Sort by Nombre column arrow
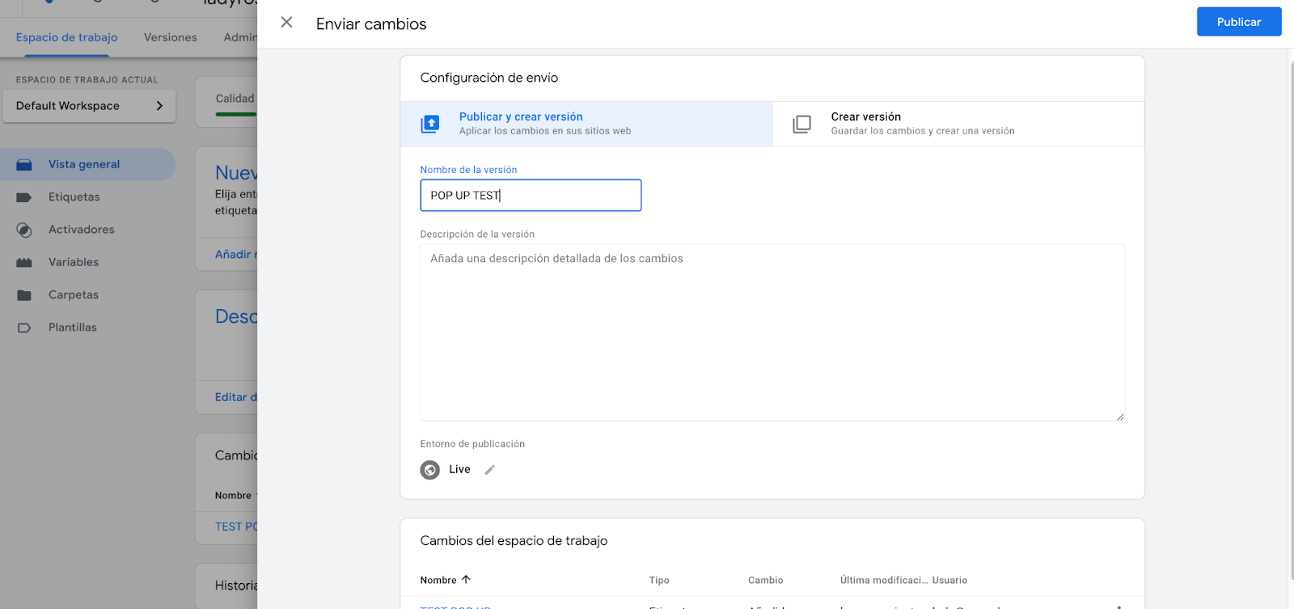Viewport: 1294px width, 609px height. [466, 580]
